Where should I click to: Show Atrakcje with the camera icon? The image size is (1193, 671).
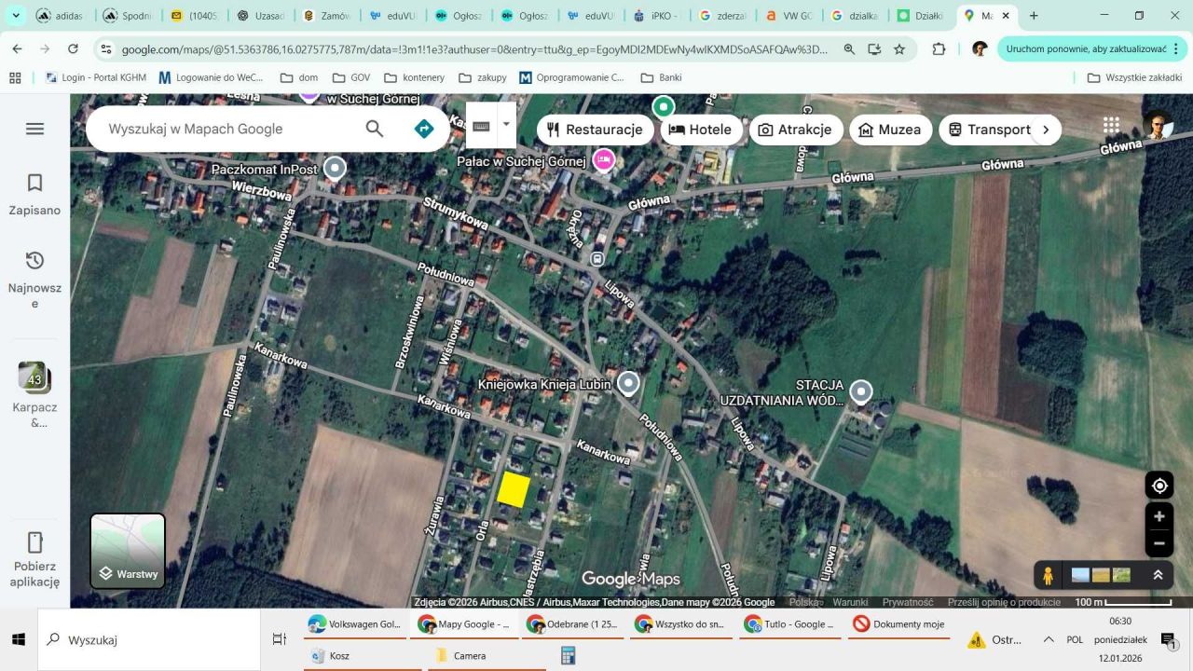click(797, 130)
